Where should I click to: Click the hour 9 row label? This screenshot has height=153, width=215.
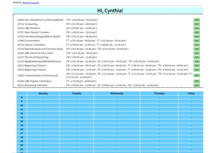click(22, 101)
